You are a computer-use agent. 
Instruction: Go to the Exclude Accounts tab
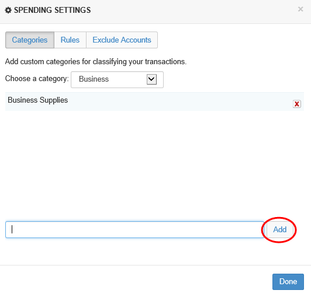(x=122, y=40)
